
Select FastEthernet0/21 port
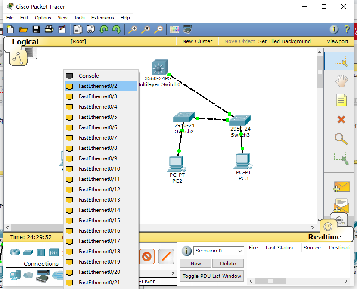point(101,283)
